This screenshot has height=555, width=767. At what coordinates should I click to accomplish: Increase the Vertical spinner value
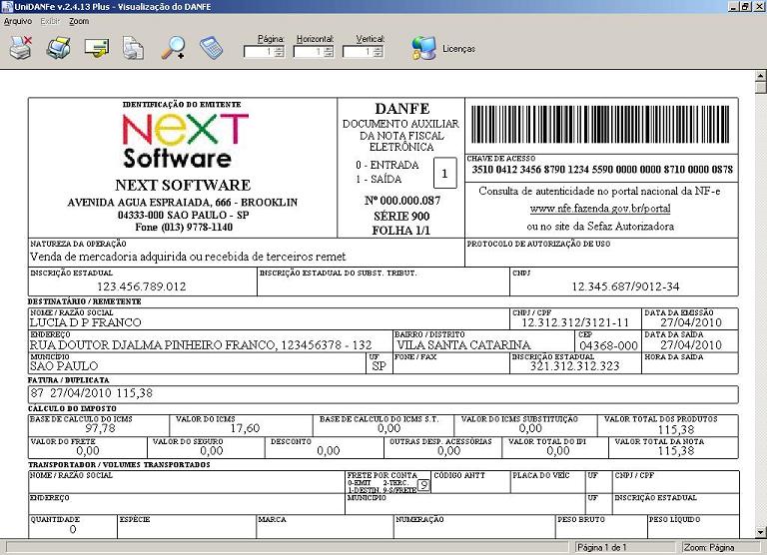[x=379, y=48]
